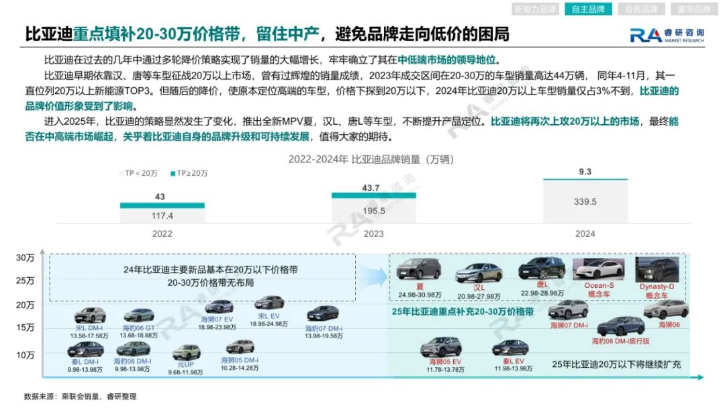This screenshot has height=408, width=725.
Task: Click the 10万 price axis label
Action: click(26, 355)
